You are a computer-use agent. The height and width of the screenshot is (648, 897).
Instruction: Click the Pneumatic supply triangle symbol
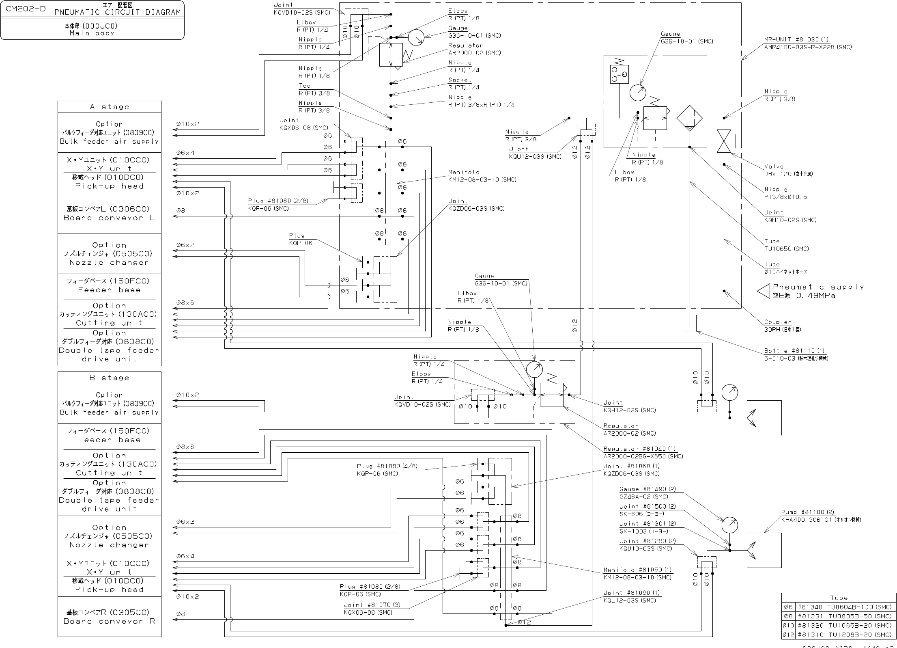tap(765, 291)
